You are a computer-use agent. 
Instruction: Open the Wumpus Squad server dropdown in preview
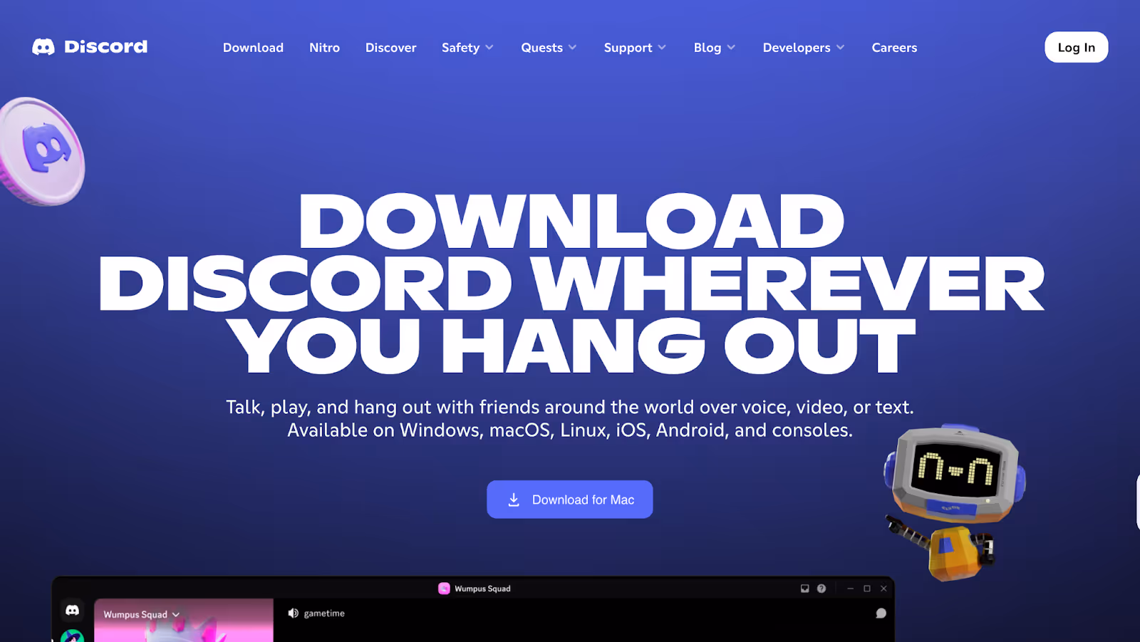coord(142,614)
